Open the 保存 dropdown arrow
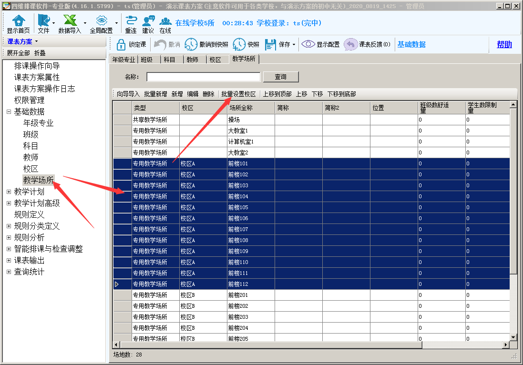Viewport: 523px width, 365px height. 294,45
